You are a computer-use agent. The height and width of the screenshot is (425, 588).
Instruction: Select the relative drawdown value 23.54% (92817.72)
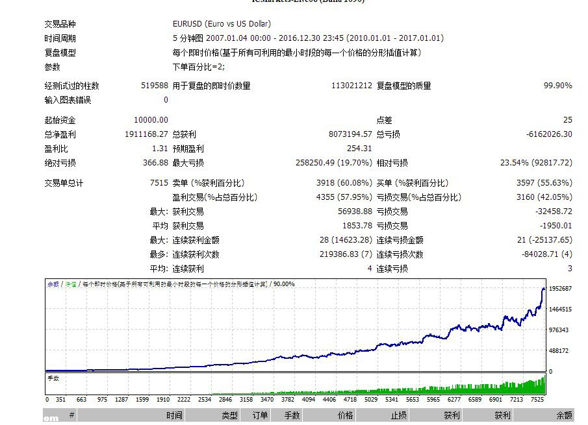(536, 162)
